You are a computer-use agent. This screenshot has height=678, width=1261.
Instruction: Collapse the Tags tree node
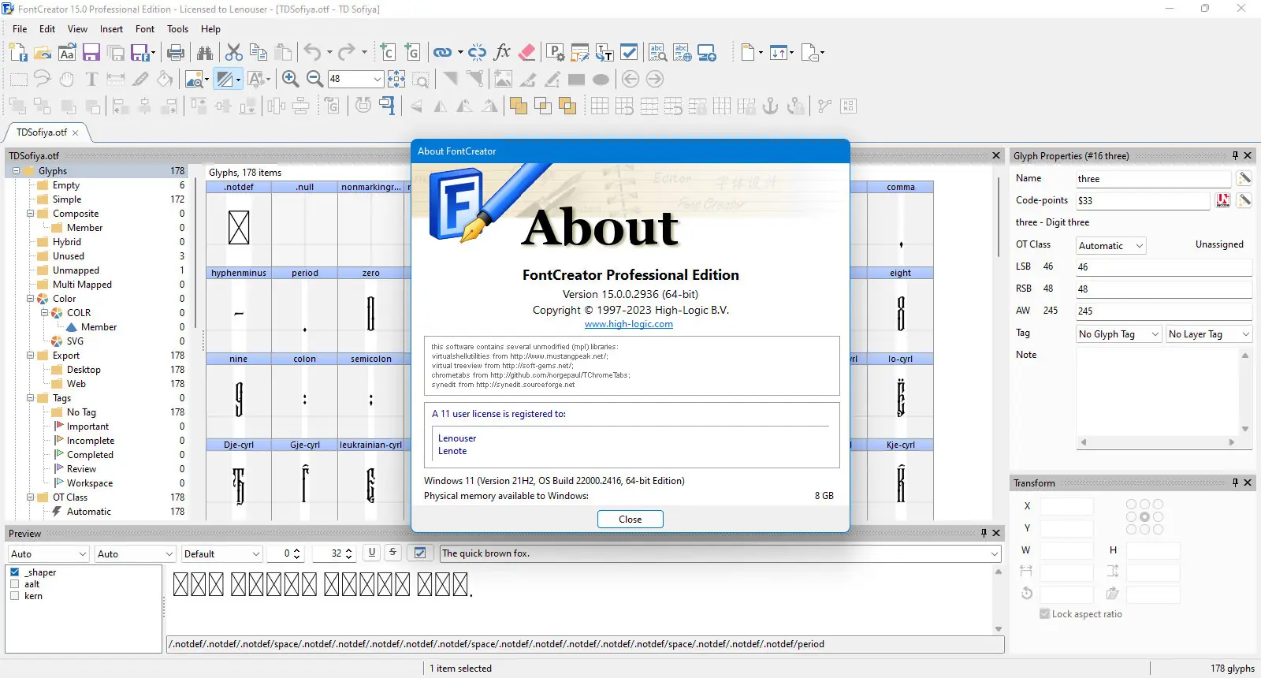(x=31, y=398)
